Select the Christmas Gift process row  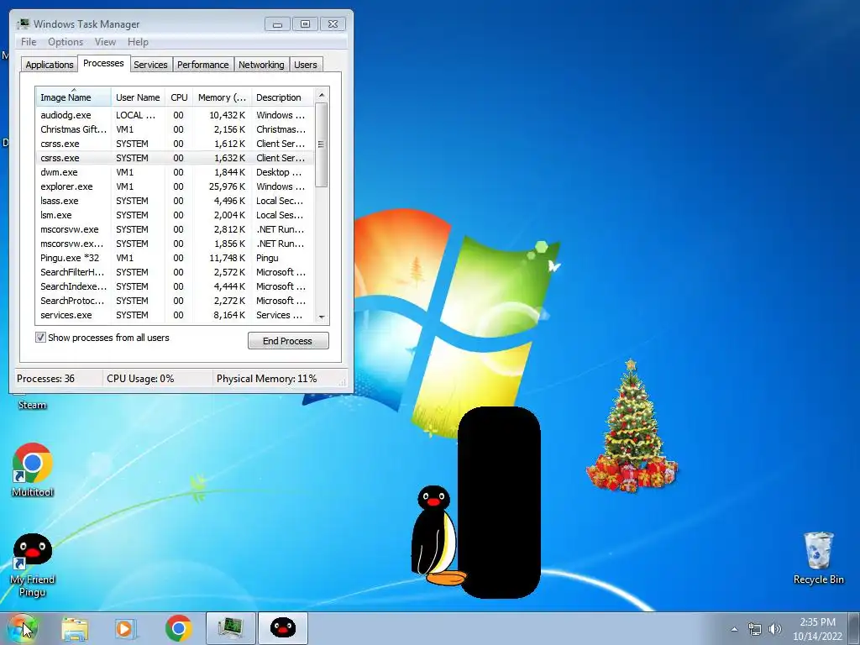175,129
